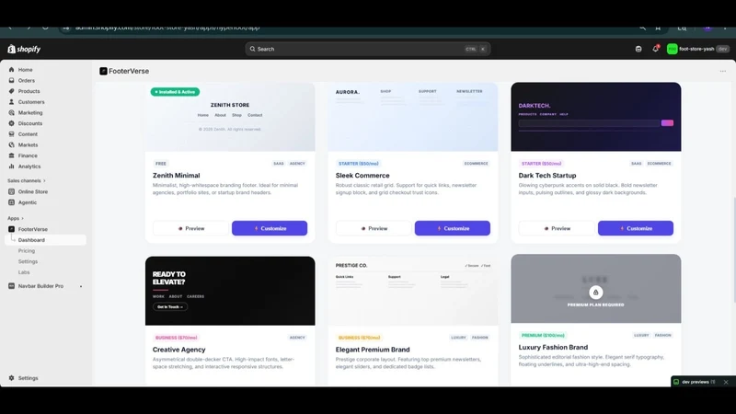Click the page vertical scrollbar
The width and height of the screenshot is (736, 414).
point(733,250)
